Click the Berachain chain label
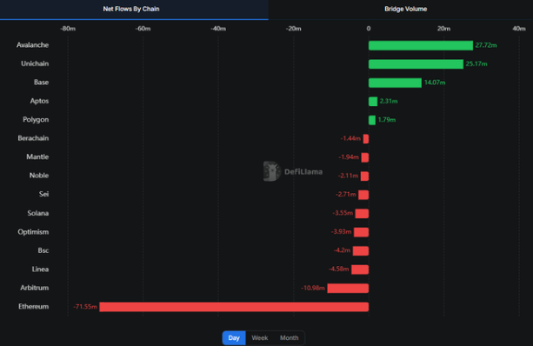The width and height of the screenshot is (533, 346). 33,138
